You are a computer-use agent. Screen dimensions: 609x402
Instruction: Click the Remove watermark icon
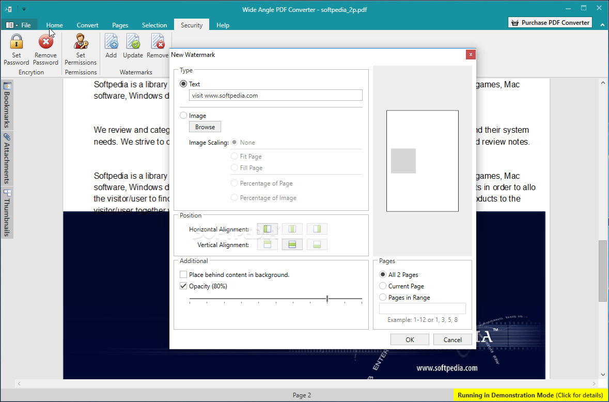pos(158,41)
